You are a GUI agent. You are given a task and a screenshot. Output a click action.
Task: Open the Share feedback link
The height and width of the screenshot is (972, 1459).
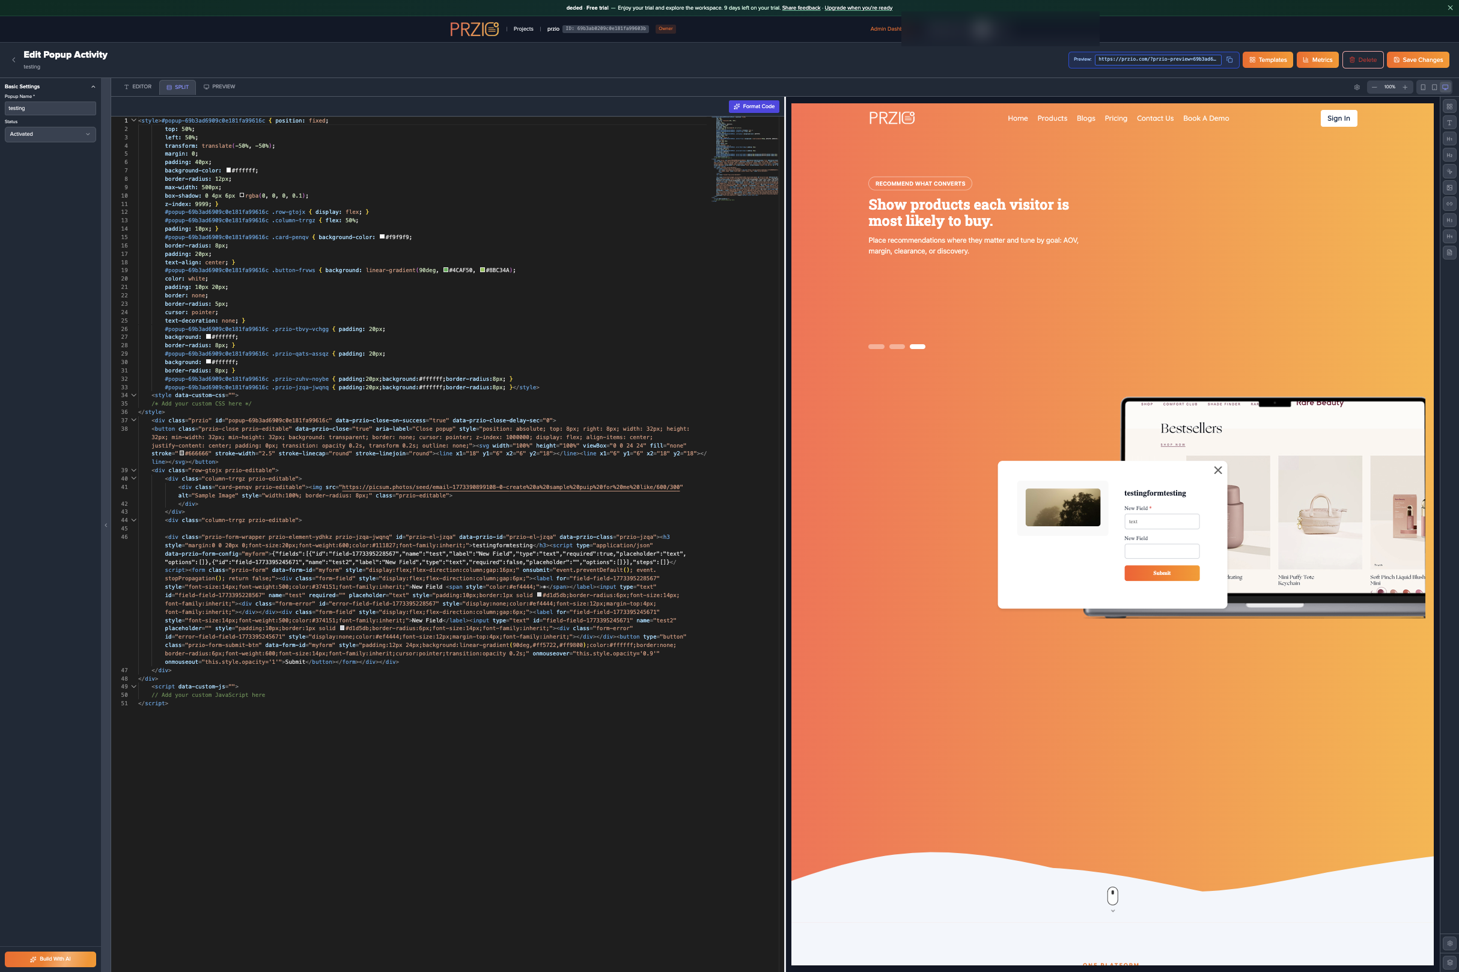tap(800, 8)
